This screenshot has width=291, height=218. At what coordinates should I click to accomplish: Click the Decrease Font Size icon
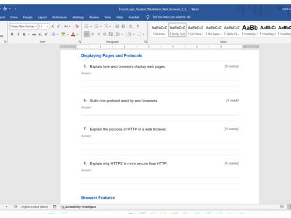click(58, 26)
